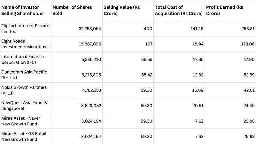Select the selling value cell showing 65.42
The image size is (256, 144).
(x=147, y=75)
